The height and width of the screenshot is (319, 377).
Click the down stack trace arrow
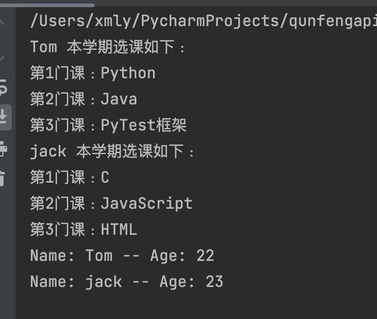(x=2, y=58)
